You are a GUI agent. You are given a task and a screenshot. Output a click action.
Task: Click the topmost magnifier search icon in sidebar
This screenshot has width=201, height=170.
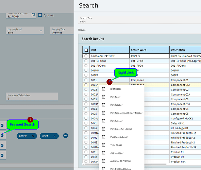[x=2, y=125]
